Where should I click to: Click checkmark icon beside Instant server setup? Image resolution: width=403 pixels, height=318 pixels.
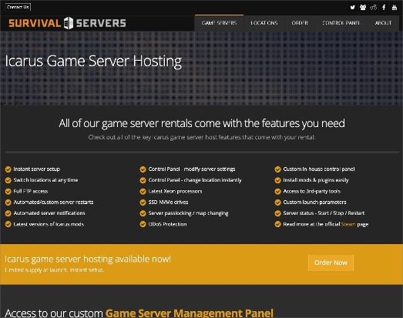(8, 169)
